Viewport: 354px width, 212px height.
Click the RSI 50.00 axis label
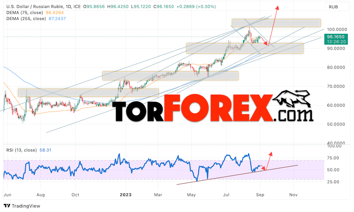(x=333, y=170)
